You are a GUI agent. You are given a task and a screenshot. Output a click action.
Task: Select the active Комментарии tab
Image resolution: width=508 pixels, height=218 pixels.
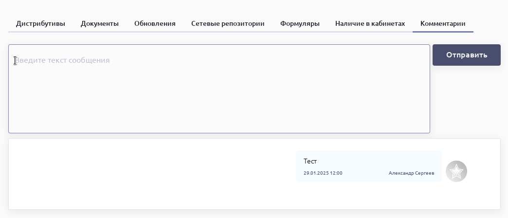click(x=443, y=23)
